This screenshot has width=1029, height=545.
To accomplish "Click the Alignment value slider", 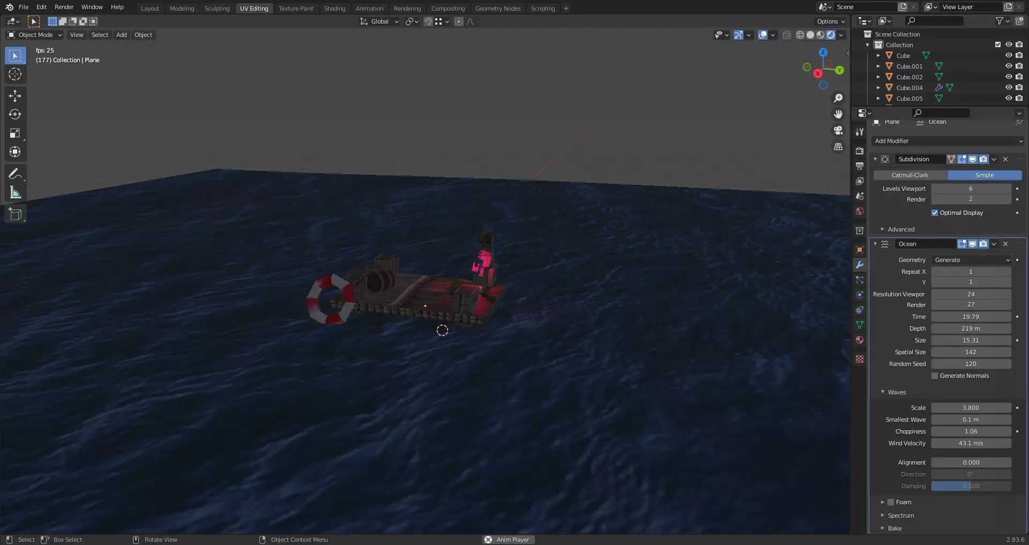I will click(971, 462).
